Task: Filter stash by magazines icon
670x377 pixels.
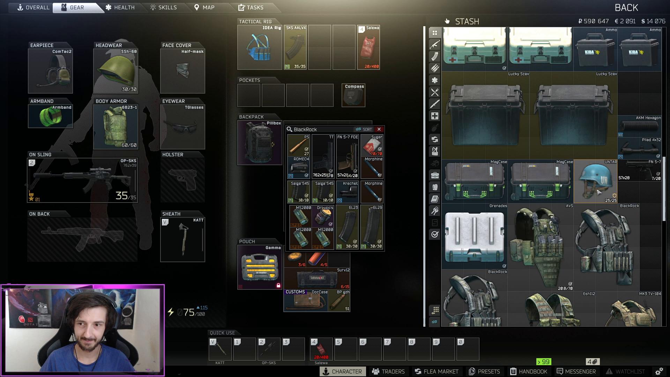Action: (x=434, y=57)
